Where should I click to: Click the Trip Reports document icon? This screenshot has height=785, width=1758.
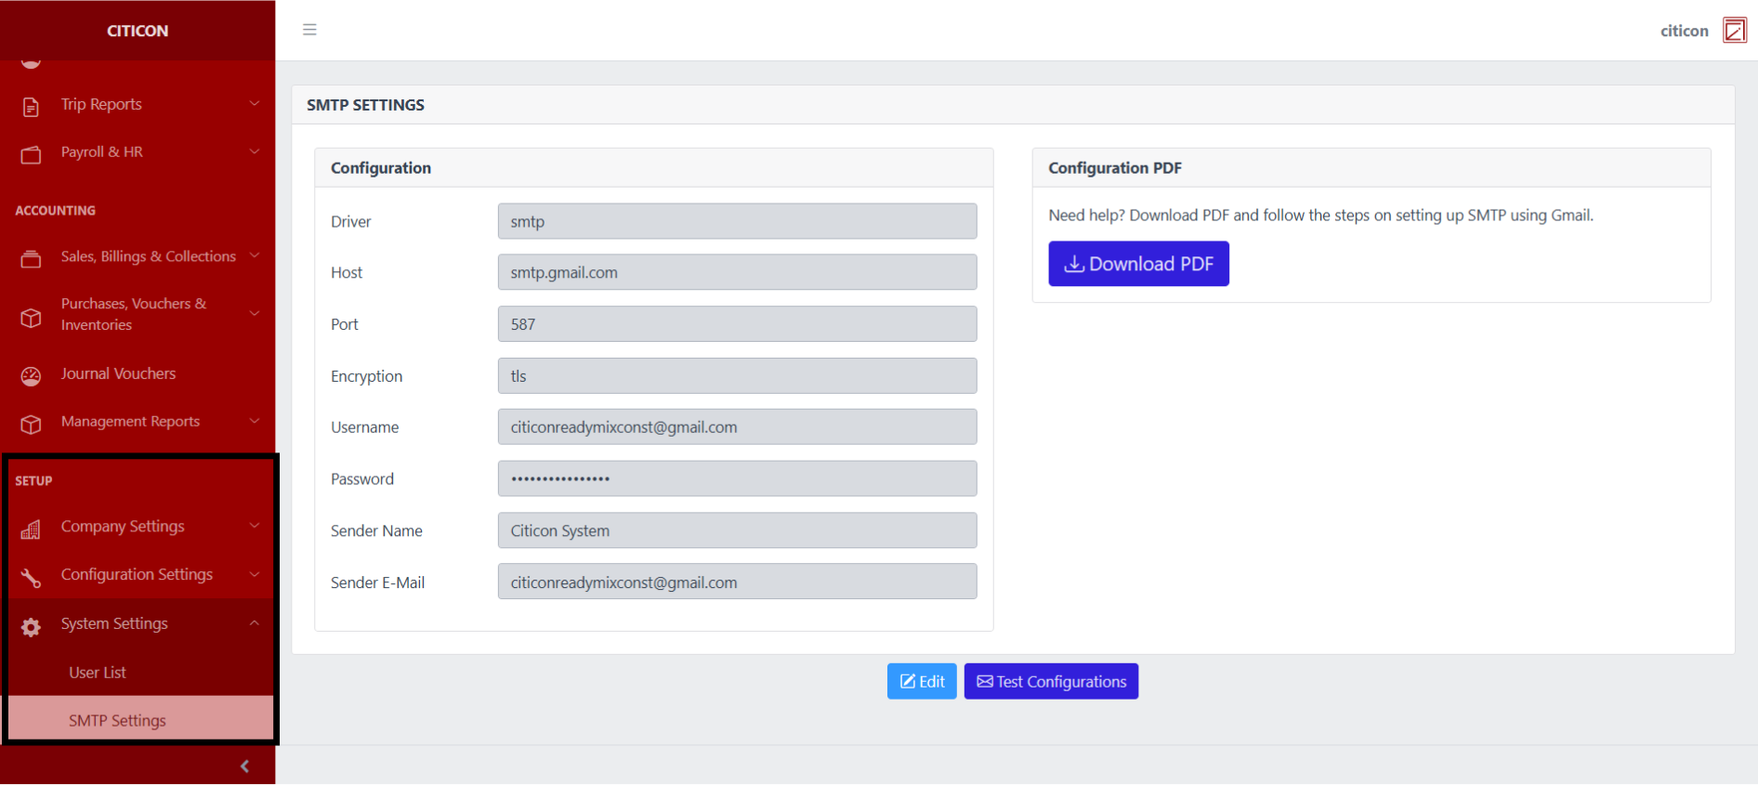tap(31, 107)
